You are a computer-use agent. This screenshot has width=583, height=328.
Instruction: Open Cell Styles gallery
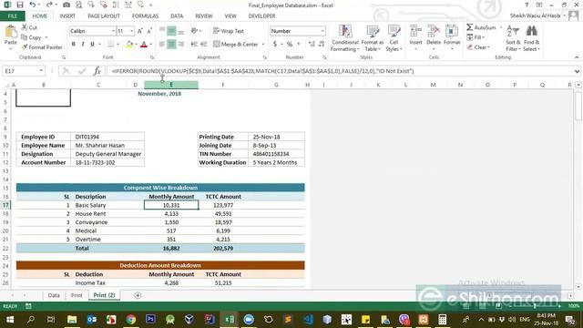pyautogui.click(x=394, y=38)
